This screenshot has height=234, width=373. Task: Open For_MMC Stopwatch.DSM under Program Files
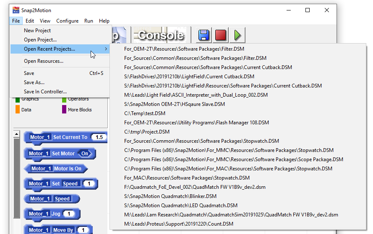point(238,150)
